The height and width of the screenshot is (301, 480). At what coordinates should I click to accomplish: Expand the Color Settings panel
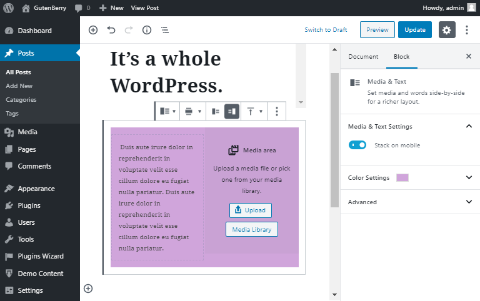[410, 178]
